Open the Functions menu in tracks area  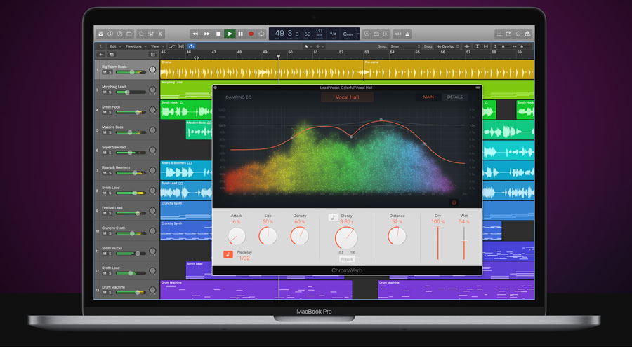click(133, 46)
